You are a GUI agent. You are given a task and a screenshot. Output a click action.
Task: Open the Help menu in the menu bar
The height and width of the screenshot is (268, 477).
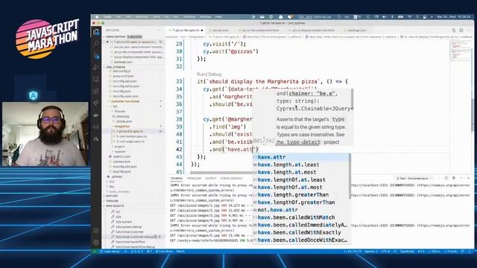(x=218, y=17)
